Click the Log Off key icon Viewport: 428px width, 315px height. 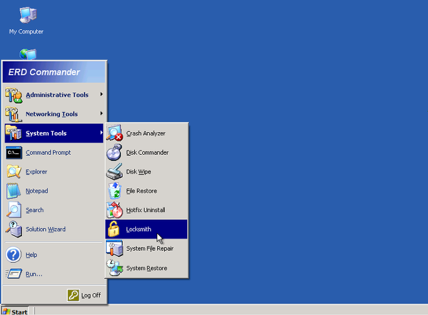(73, 295)
